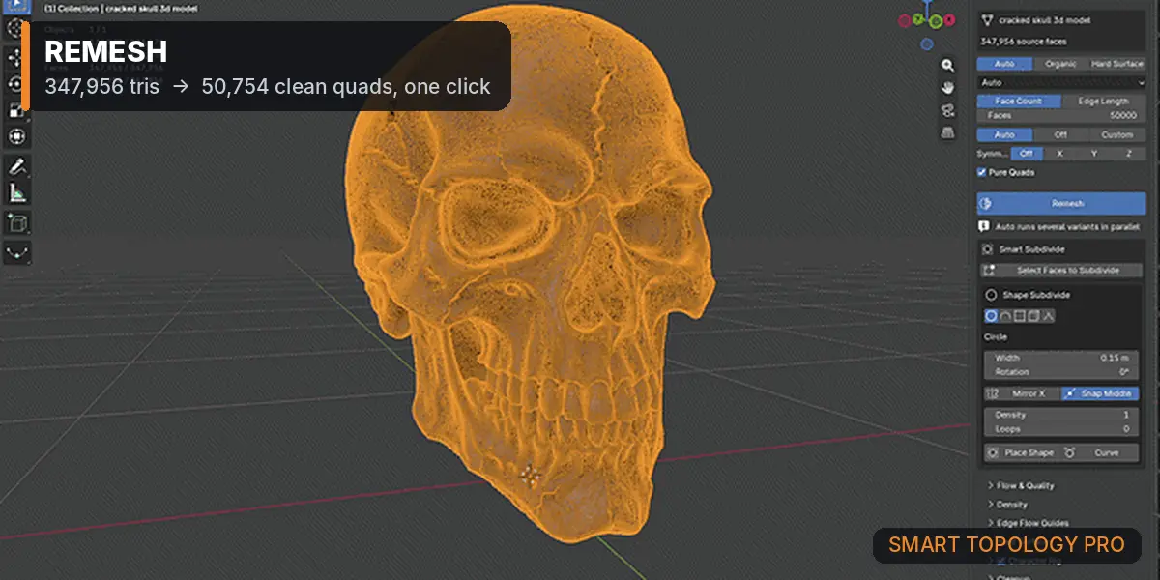Uncheck the Pure Quads checkbox
This screenshot has height=580, width=1160.
(982, 172)
